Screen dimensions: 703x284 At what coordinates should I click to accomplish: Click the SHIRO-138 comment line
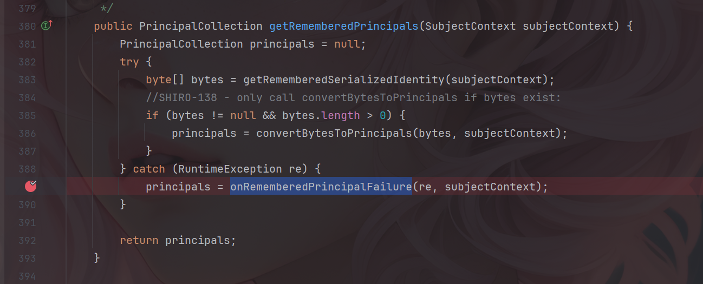(353, 97)
